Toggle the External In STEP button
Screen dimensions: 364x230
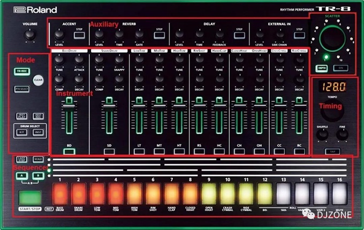coord(299,35)
